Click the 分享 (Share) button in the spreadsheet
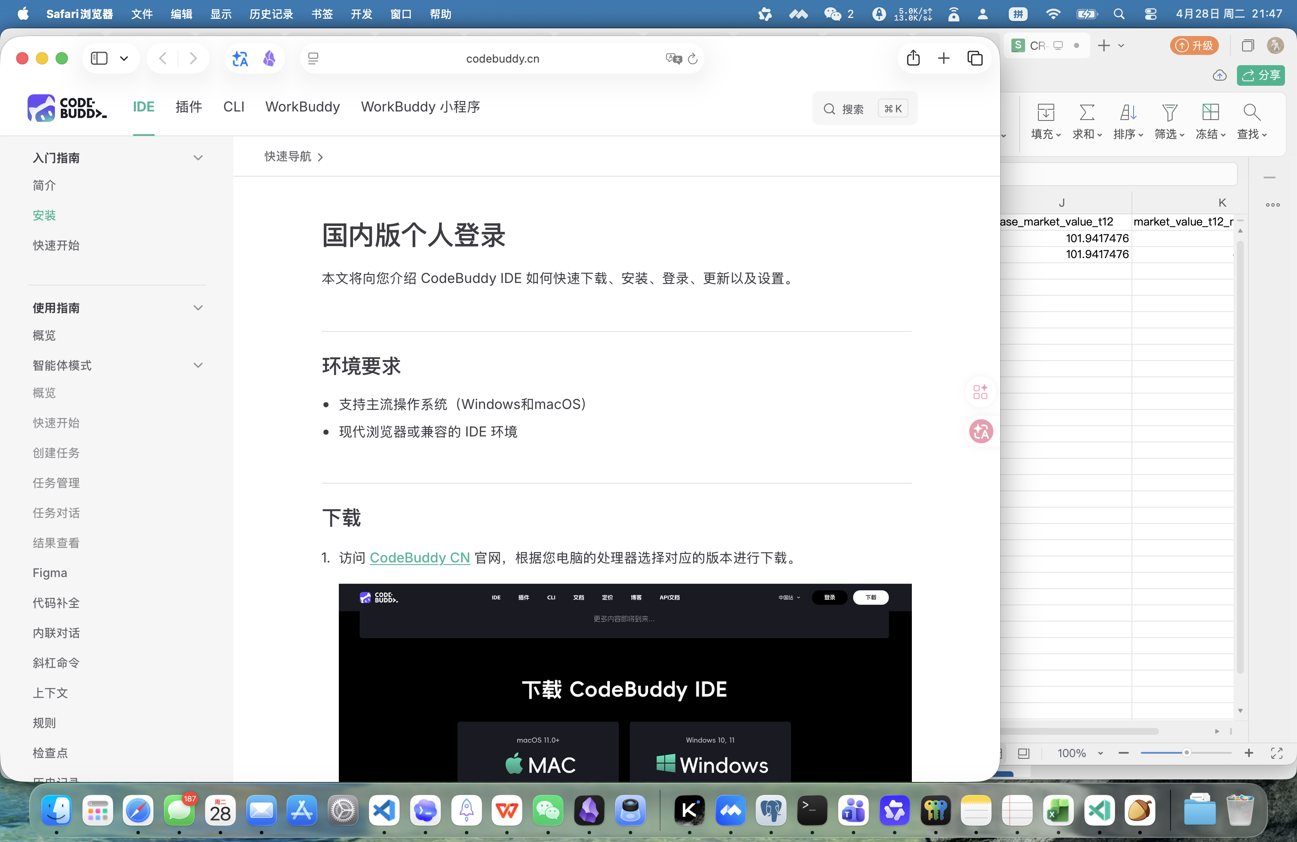Image resolution: width=1297 pixels, height=842 pixels. (x=1261, y=76)
